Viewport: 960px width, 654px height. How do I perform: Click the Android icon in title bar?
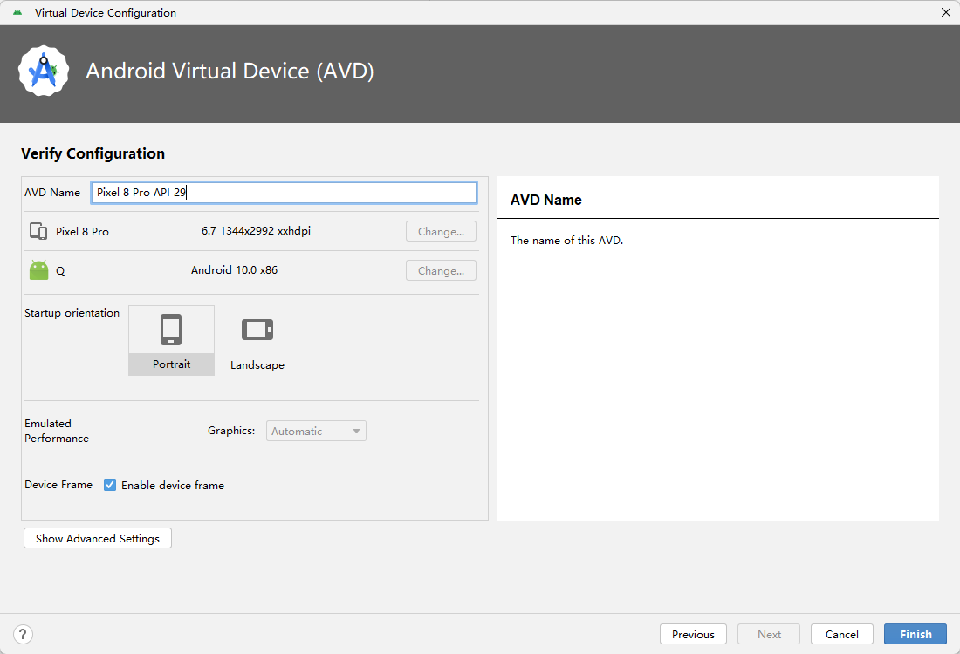17,12
